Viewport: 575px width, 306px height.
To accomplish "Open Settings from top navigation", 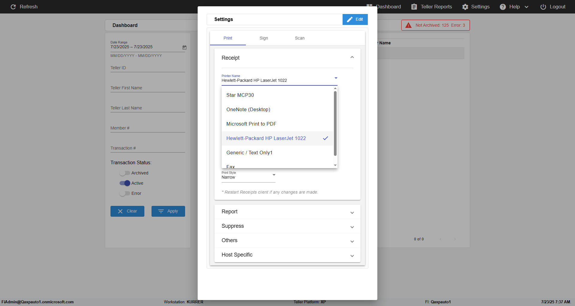I will tap(476, 7).
